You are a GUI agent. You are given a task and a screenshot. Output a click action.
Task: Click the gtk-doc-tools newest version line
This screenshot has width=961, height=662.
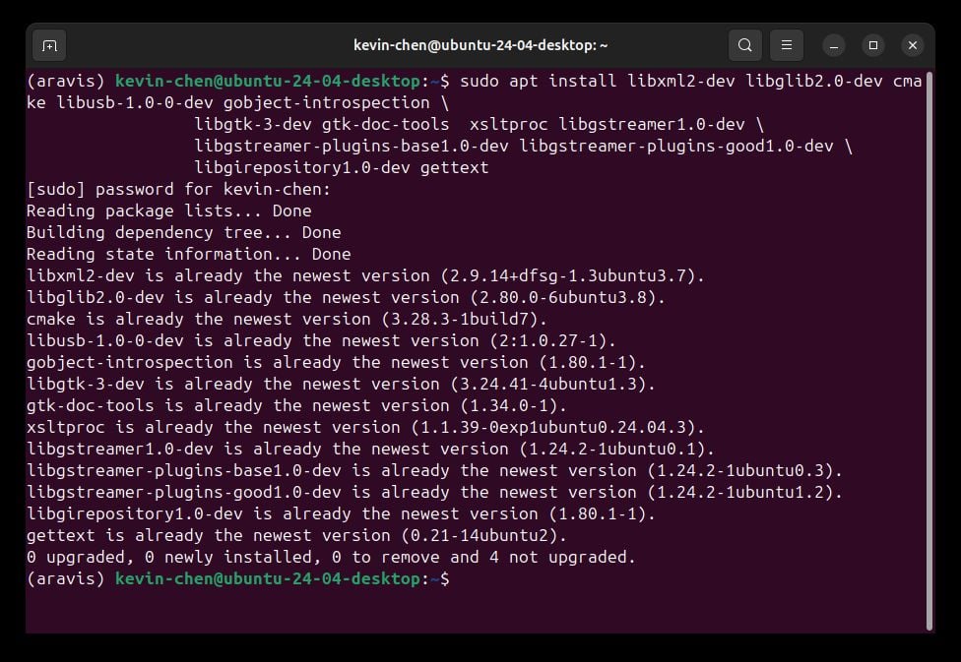click(296, 405)
